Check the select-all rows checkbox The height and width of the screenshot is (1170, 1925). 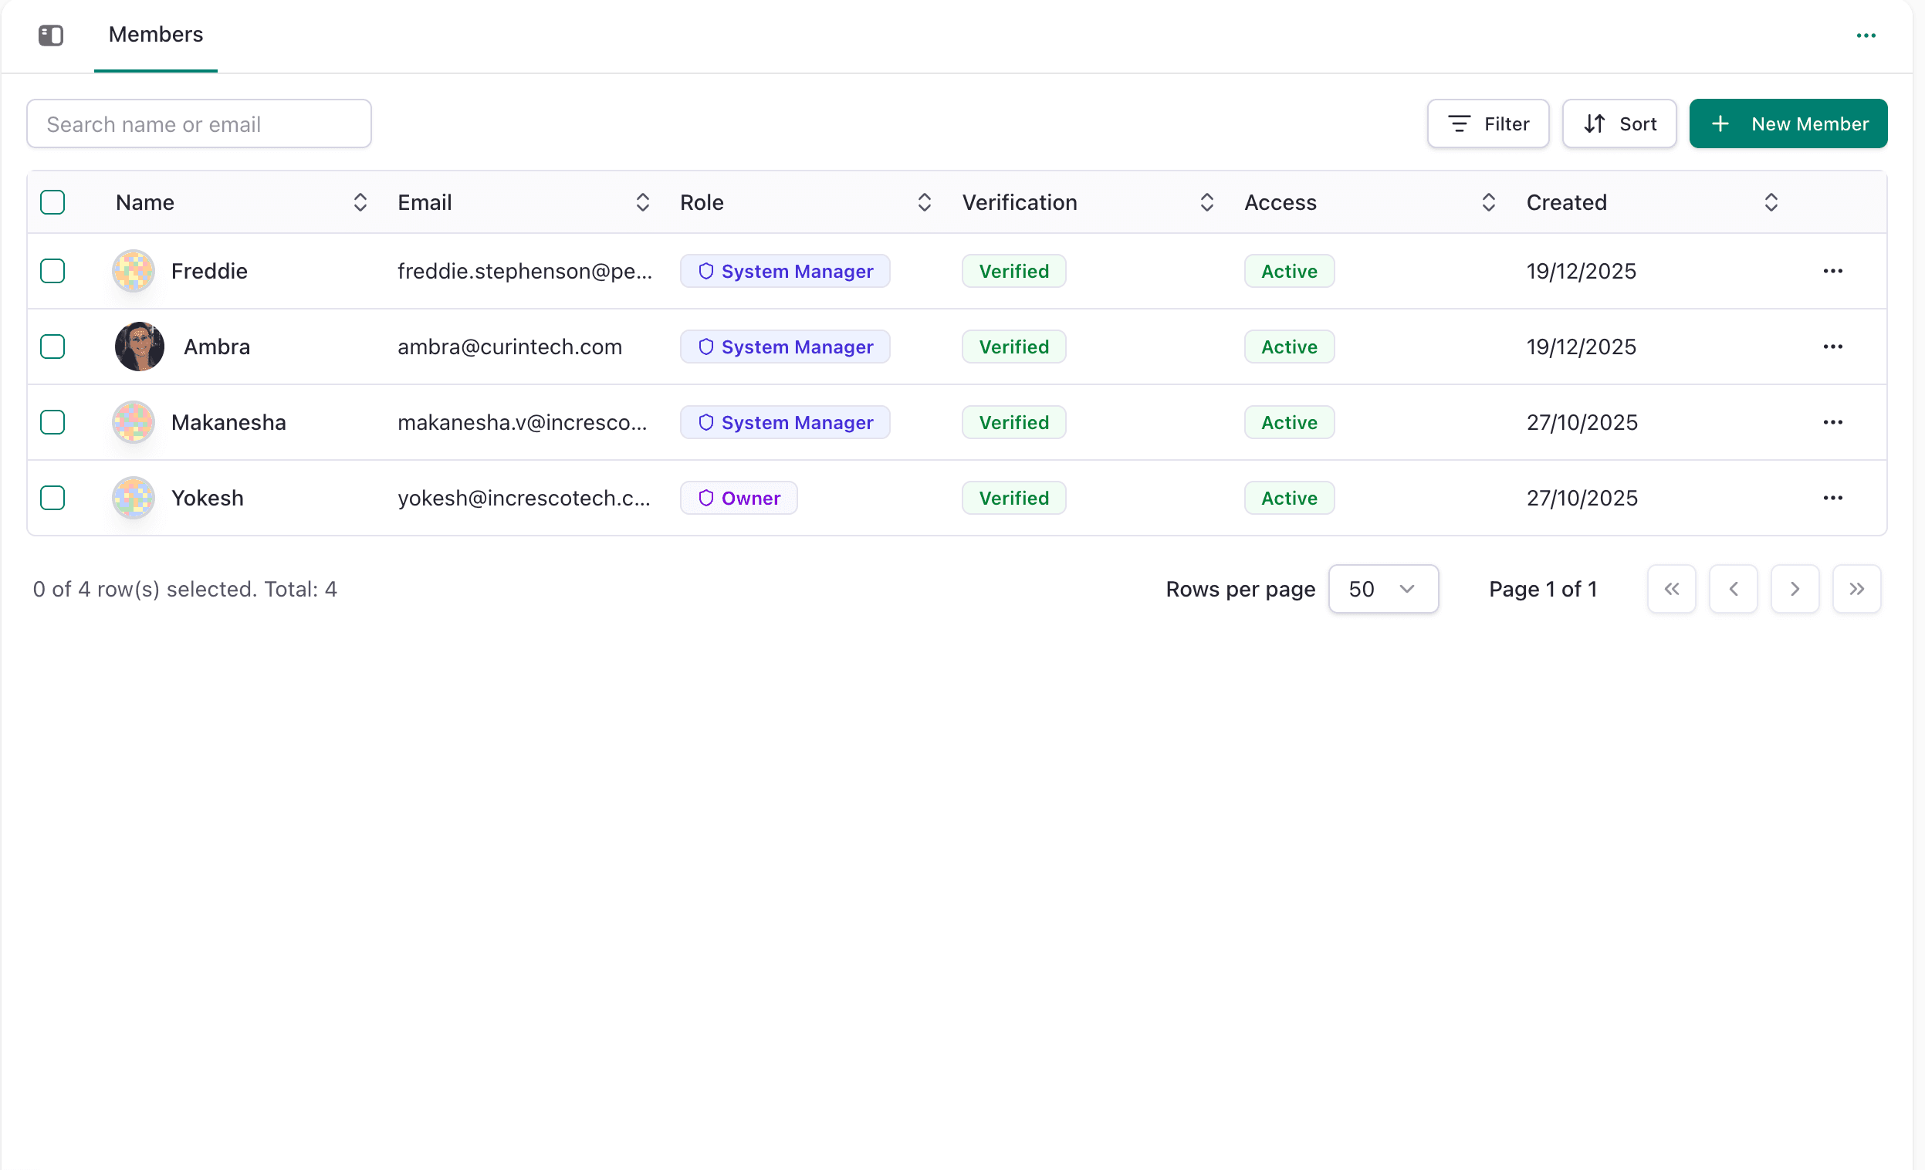point(52,202)
